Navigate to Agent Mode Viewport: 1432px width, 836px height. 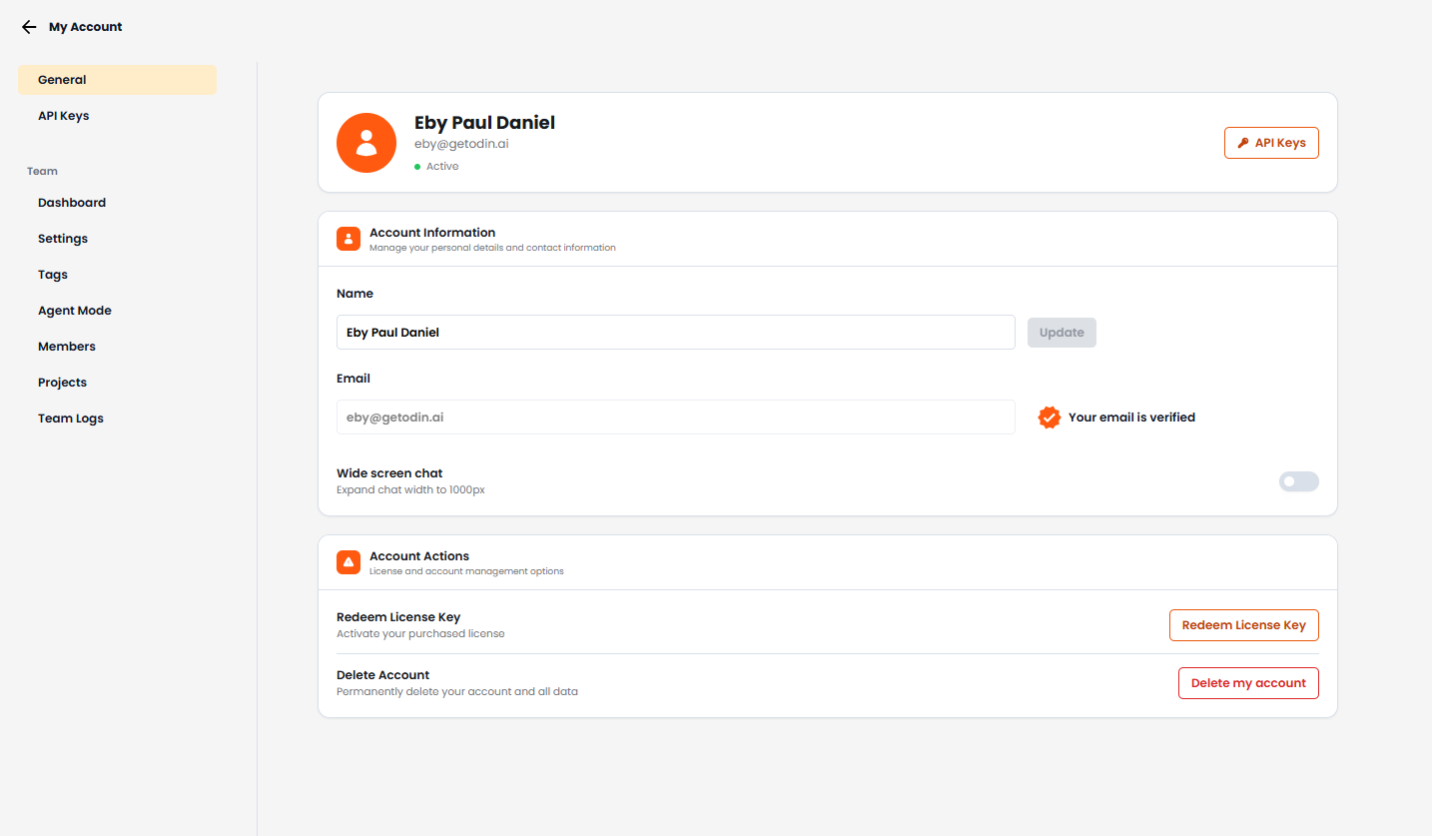[x=74, y=310]
